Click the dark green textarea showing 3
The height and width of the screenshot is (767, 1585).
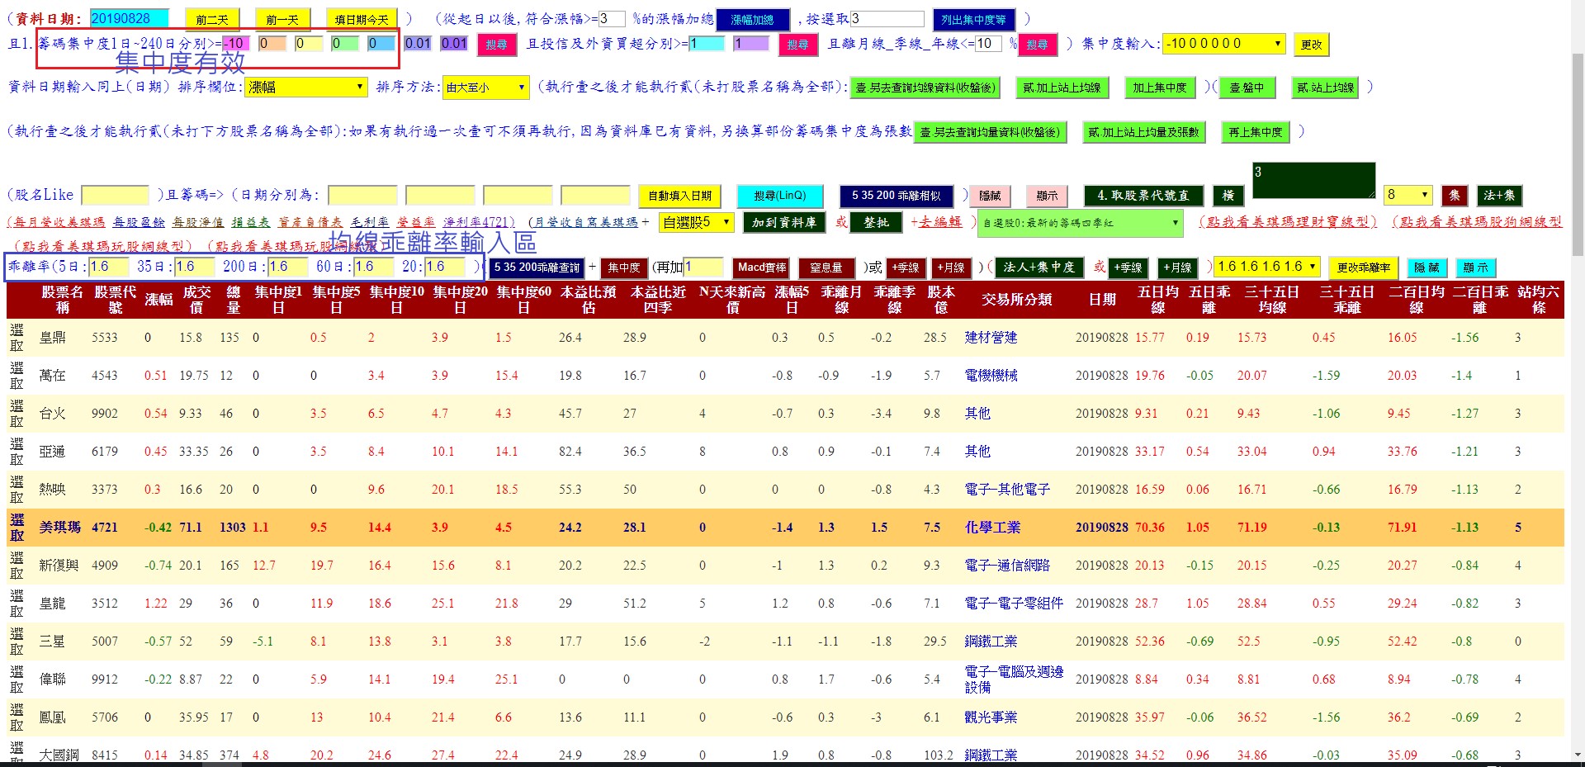pyautogui.click(x=1313, y=181)
